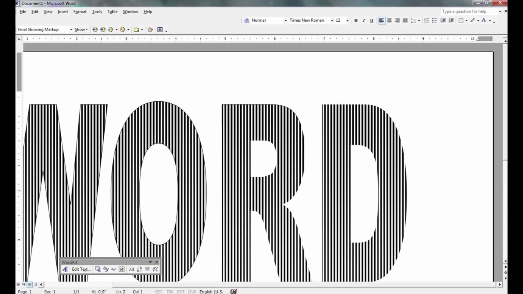
Task: Click the Next change icon in Reviewing toolbar
Action: (103, 29)
